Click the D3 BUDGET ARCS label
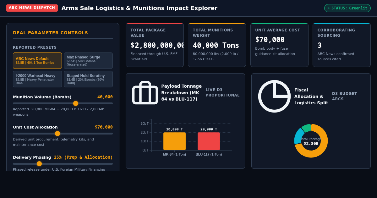This screenshot has width=377, height=198. coord(345,96)
